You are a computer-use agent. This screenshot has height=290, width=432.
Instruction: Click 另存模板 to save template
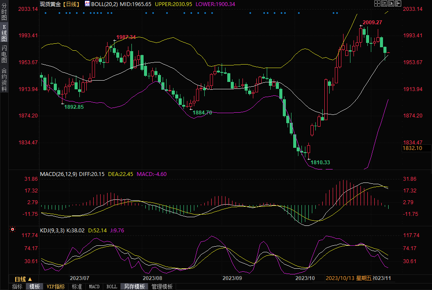tap(134, 287)
